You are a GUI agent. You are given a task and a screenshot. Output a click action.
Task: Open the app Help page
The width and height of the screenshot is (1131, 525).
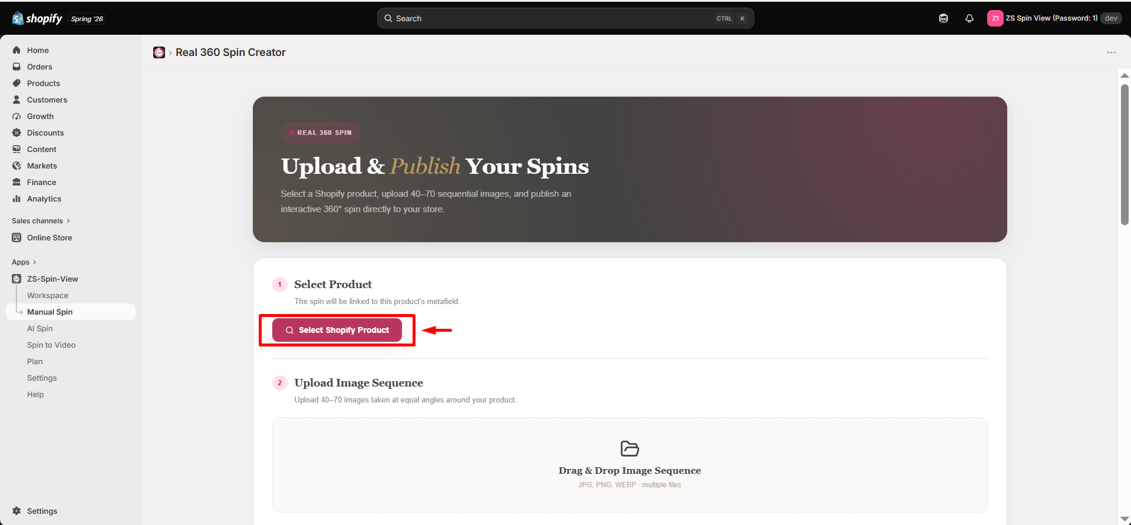(x=35, y=394)
